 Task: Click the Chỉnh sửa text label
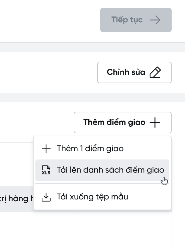tap(126, 72)
